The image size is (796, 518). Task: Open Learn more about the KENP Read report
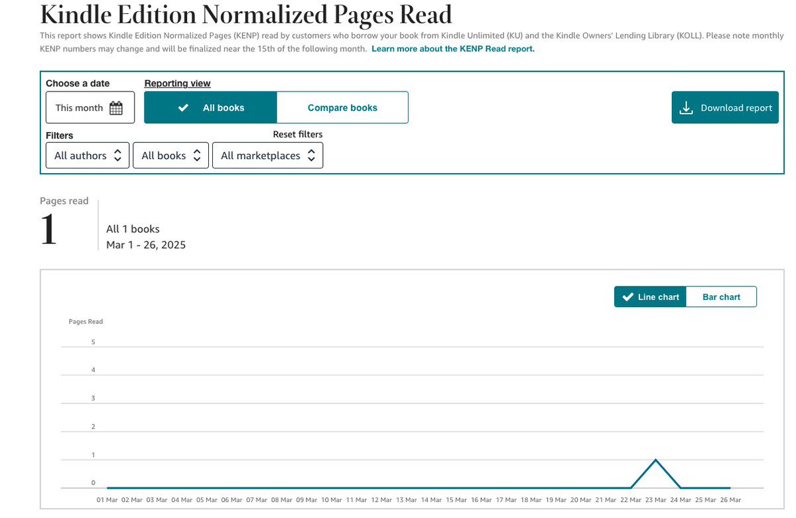coord(453,49)
